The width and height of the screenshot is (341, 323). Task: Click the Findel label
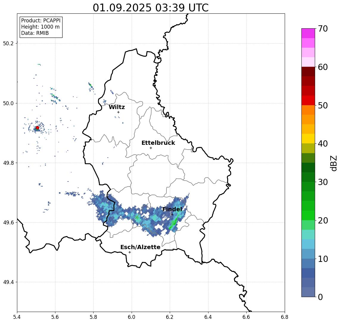[x=172, y=209]
